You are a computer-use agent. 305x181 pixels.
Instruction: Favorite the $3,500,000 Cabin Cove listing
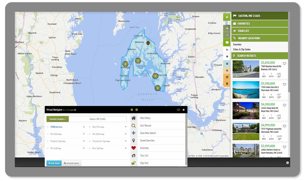click(x=284, y=84)
